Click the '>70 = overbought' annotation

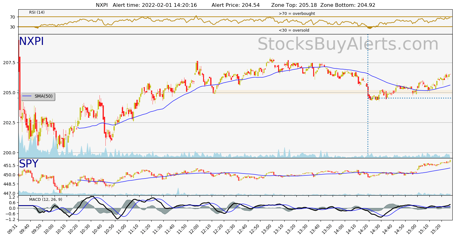pos(297,14)
